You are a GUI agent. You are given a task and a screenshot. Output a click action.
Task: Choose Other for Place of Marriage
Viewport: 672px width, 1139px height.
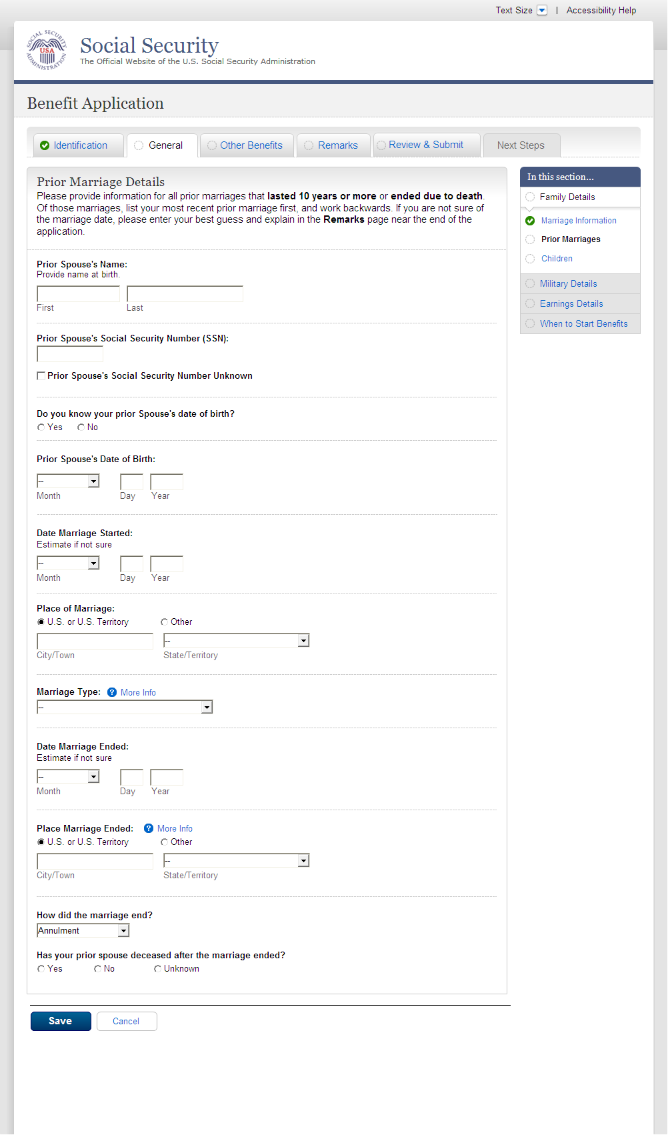(x=164, y=622)
